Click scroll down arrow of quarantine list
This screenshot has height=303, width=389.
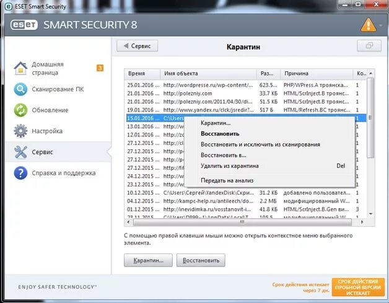(370, 214)
